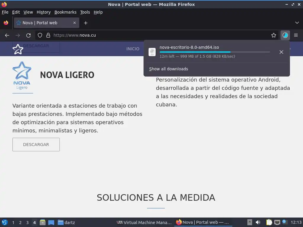Image resolution: width=303 pixels, height=227 pixels.
Task: Click the network tray icon
Action: coord(277,222)
